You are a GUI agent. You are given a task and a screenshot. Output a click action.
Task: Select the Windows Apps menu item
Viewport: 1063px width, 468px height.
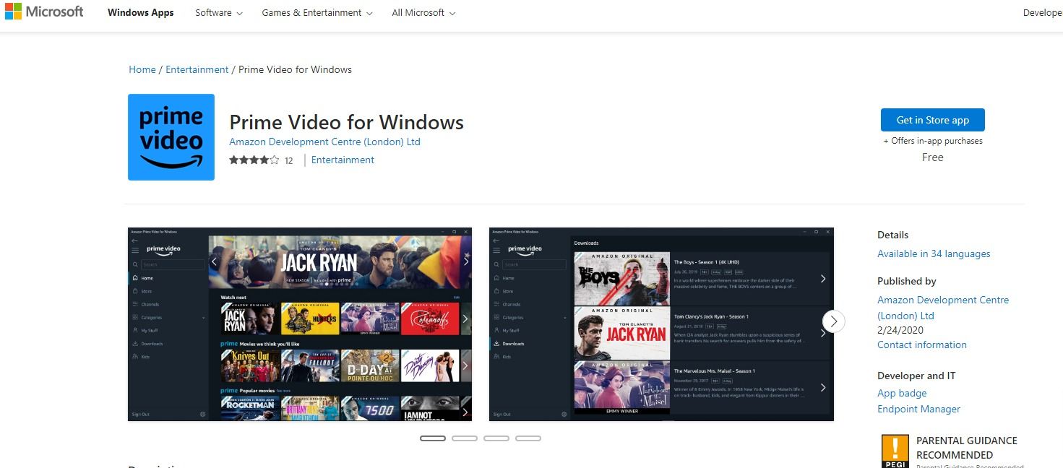tap(140, 12)
